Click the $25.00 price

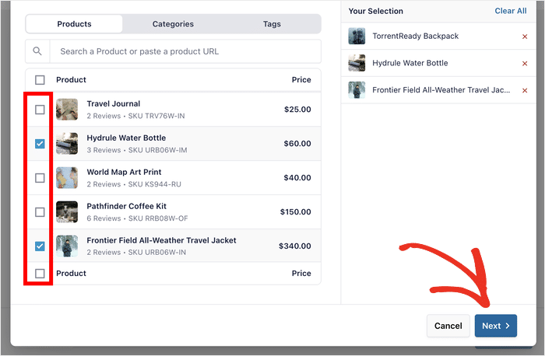[x=297, y=110]
